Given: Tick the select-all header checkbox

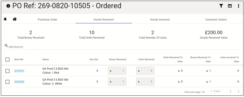Looking at the screenshot, I should (7, 60).
